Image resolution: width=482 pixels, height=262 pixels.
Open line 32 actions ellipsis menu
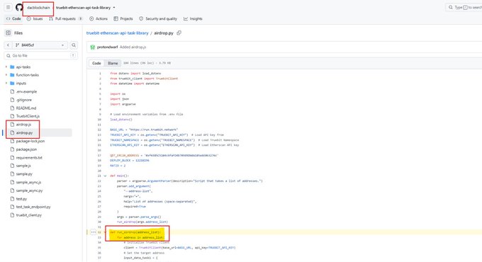tap(94, 232)
